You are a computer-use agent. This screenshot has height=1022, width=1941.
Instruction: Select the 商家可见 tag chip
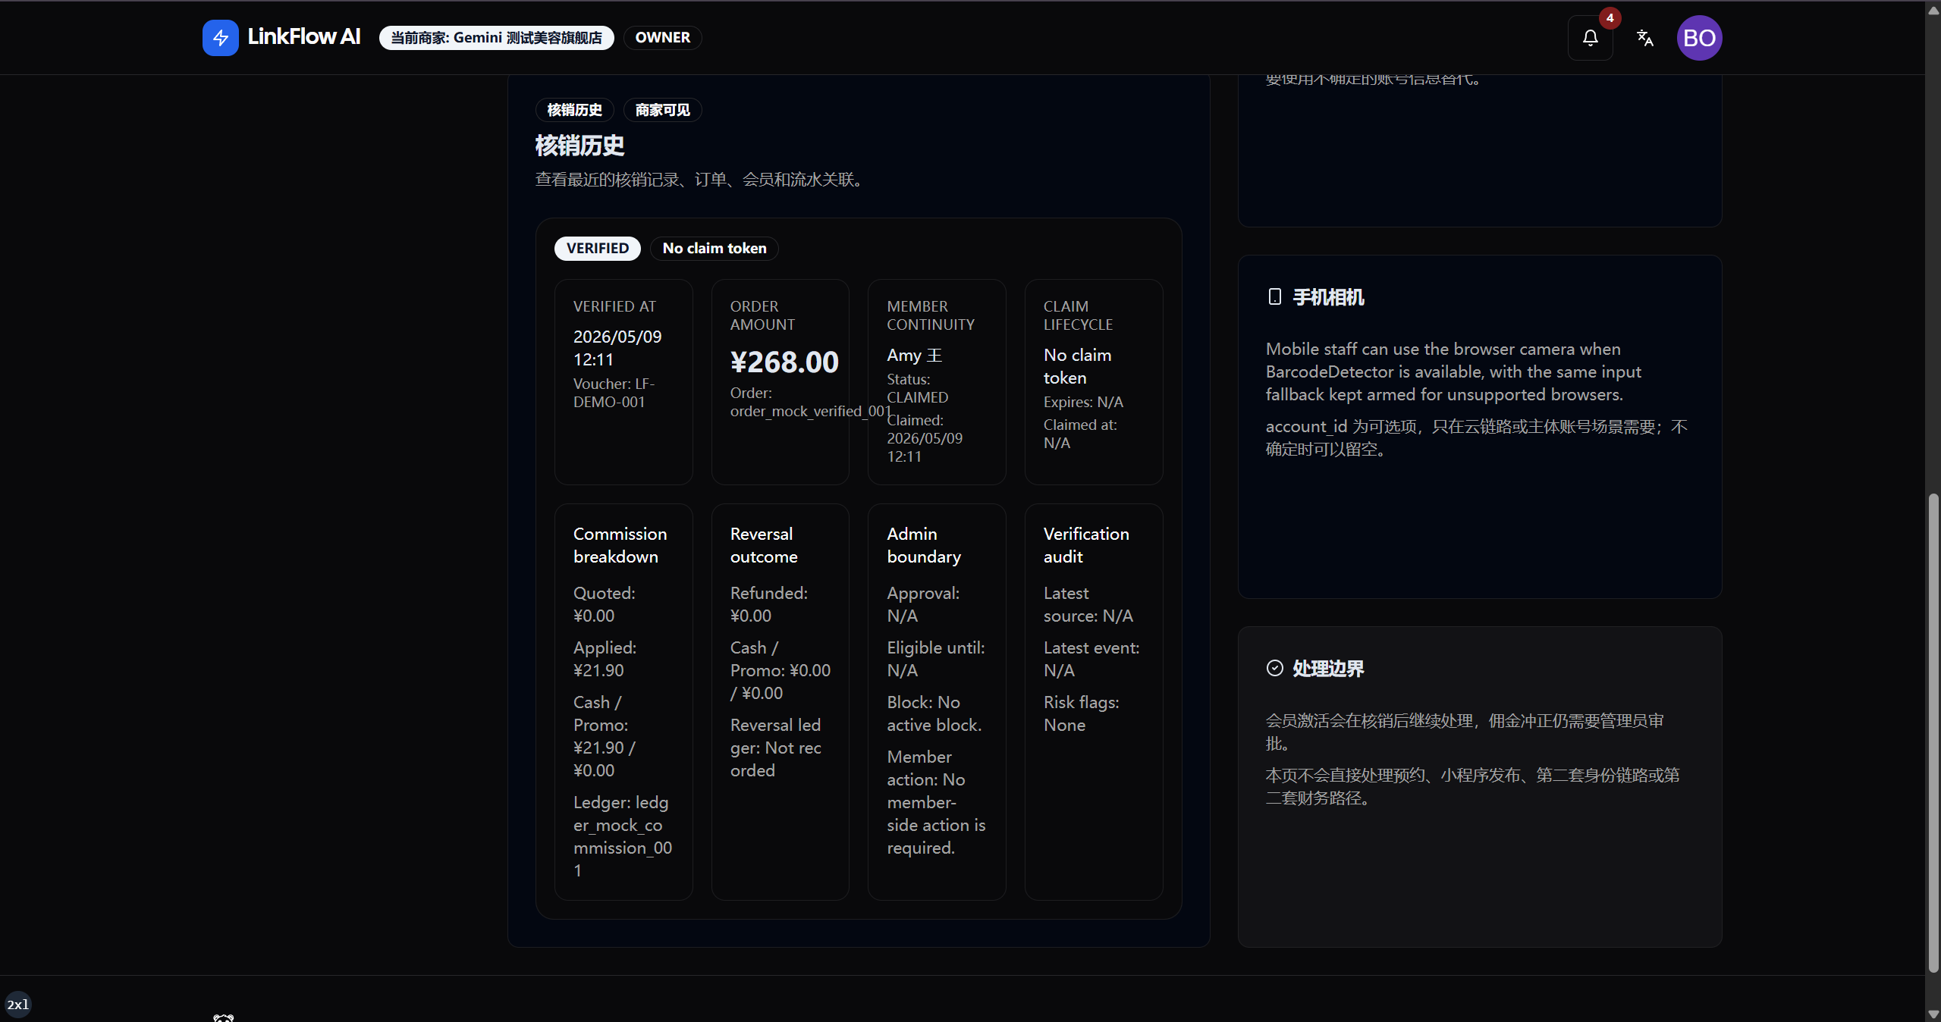(662, 110)
